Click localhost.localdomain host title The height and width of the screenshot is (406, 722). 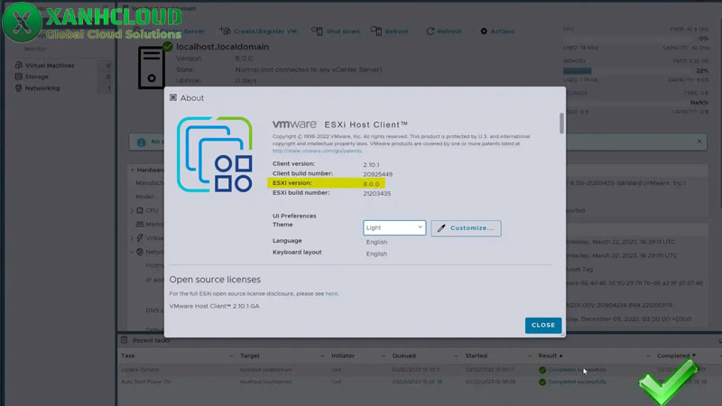click(x=222, y=47)
